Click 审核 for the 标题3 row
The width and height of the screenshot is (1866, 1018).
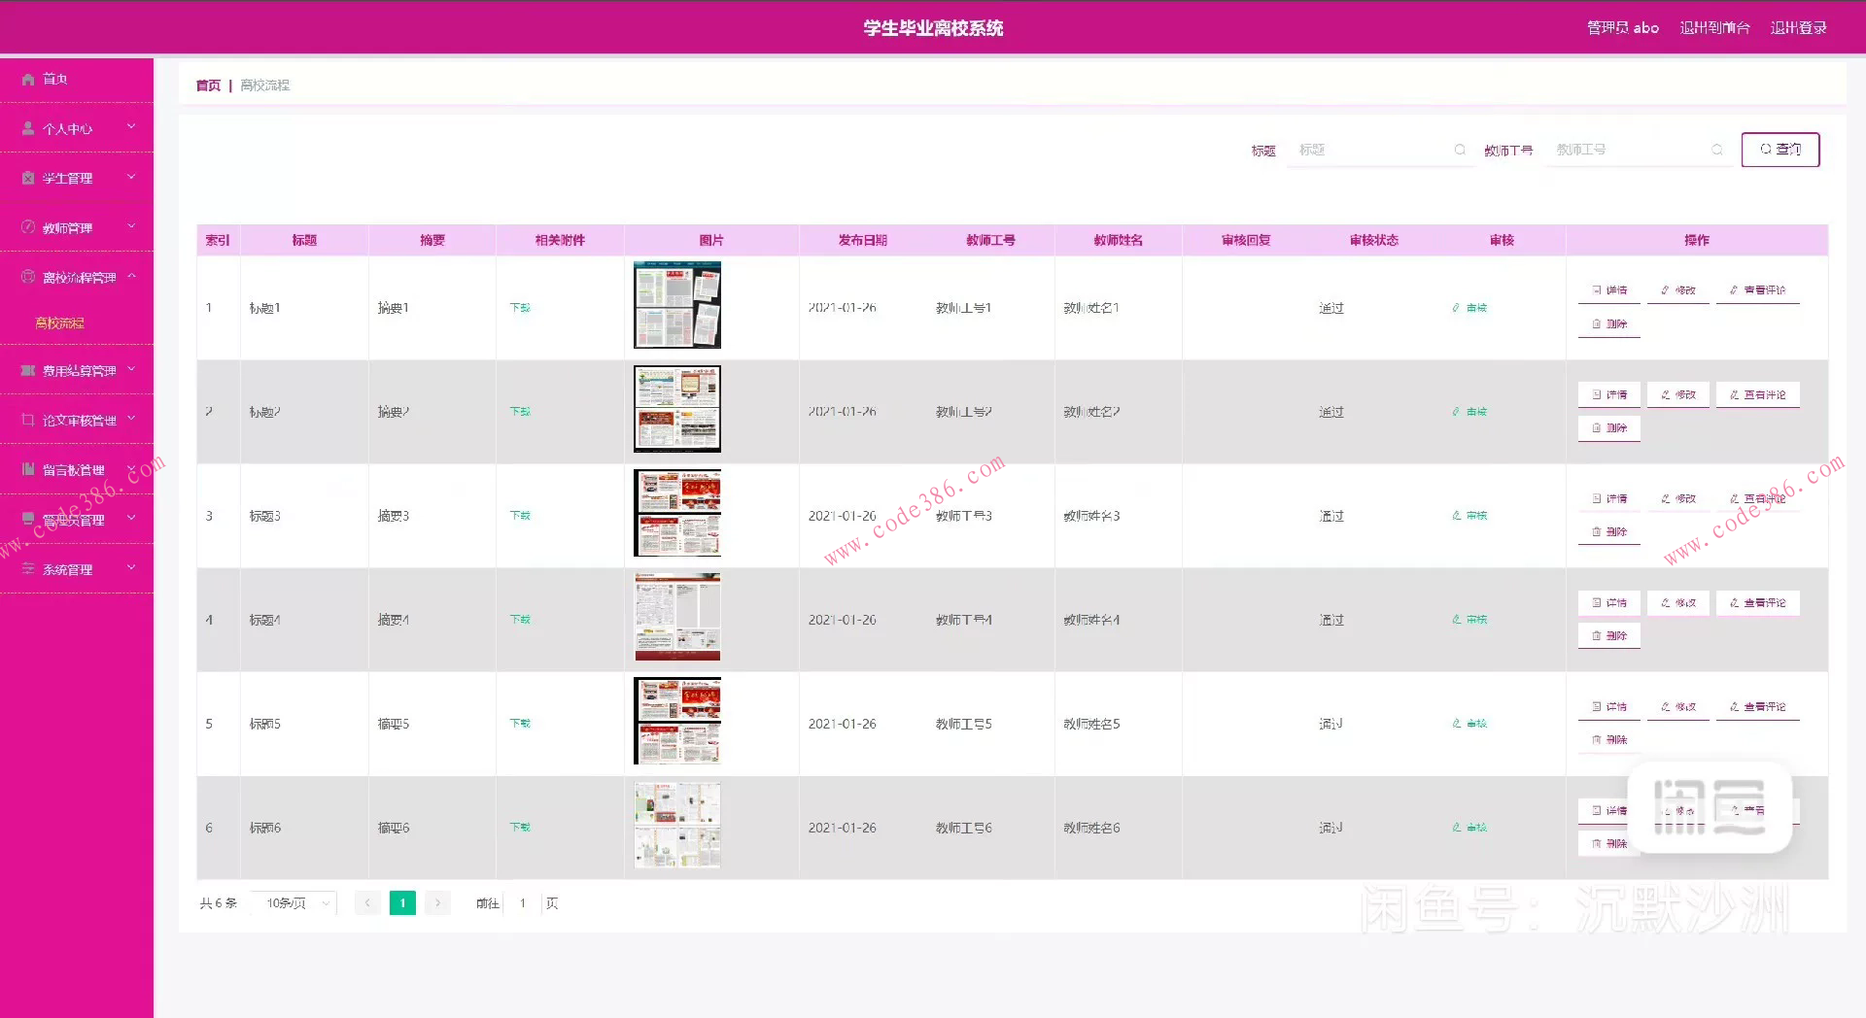(1469, 516)
